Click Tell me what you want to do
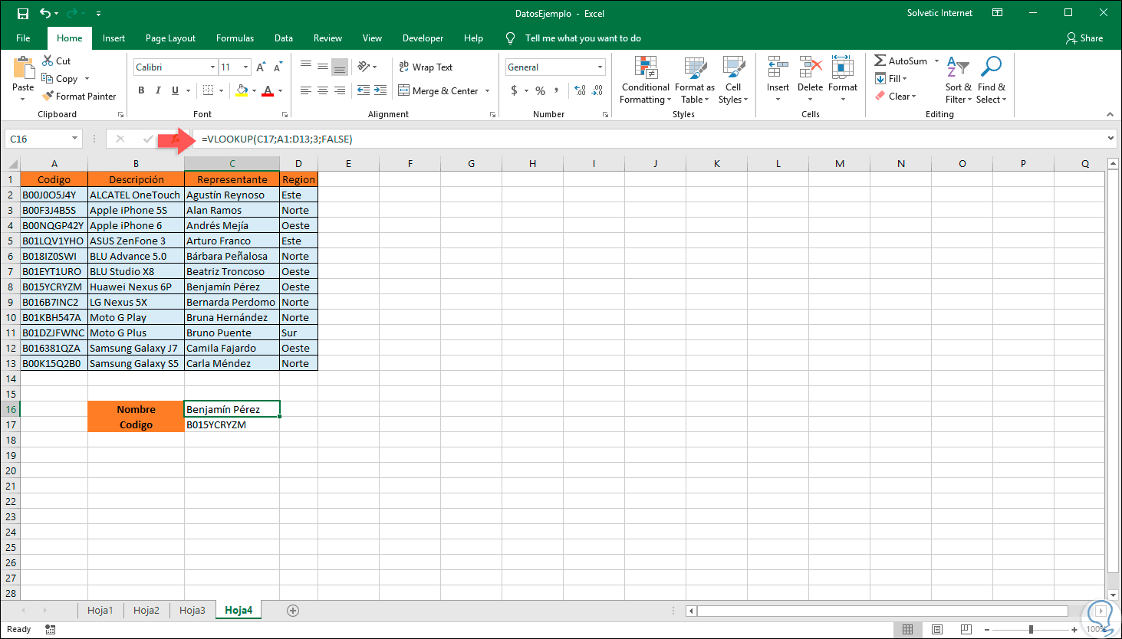Viewport: 1122px width, 639px height. [583, 38]
